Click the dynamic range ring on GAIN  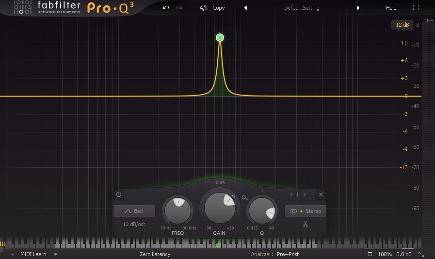pos(234,196)
